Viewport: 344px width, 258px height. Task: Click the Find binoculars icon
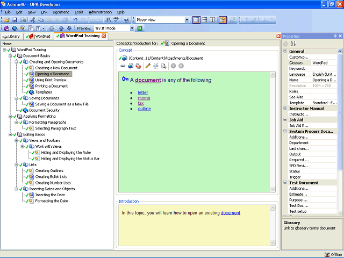(x=107, y=20)
